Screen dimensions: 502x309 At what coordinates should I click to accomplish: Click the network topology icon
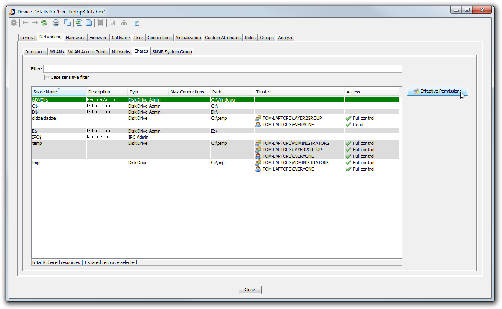[124, 23]
